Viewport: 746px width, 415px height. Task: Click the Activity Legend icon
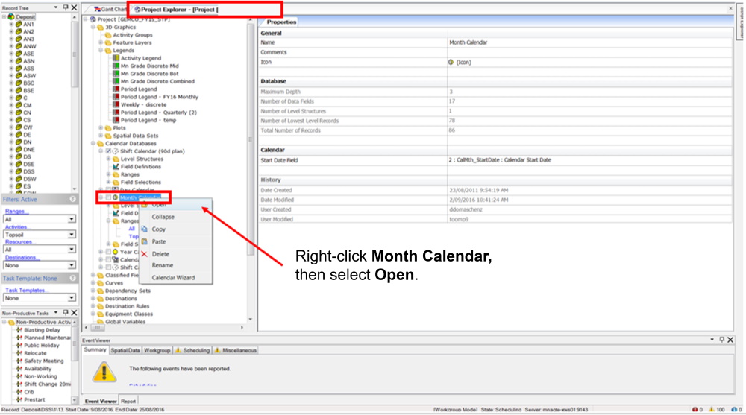click(x=116, y=58)
